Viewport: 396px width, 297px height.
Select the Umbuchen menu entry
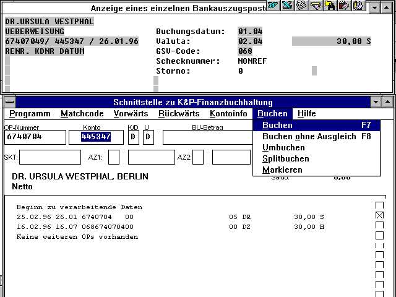pyautogui.click(x=283, y=147)
